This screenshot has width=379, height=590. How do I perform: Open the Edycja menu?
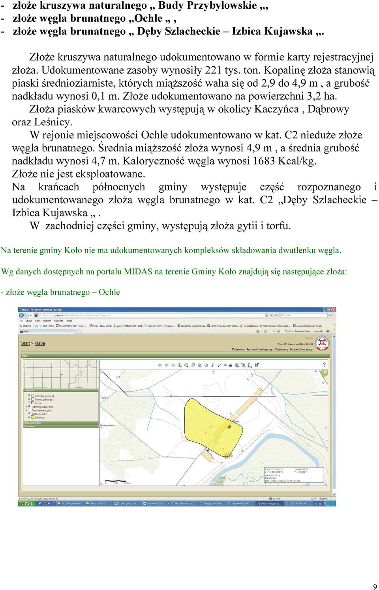pos(28,321)
